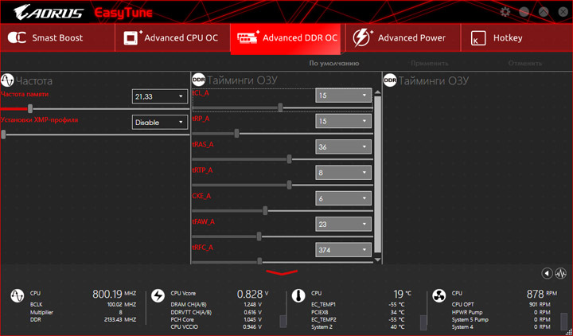Screen dimensions: 573x336
Task: Open the hardware monitor graph icon
Action: (560, 273)
